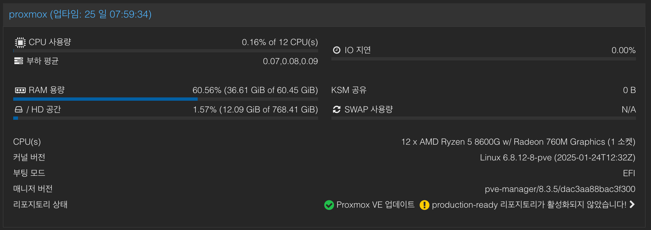The width and height of the screenshot is (651, 230).
Task: Click the Proxmox VE update status text
Action: pyautogui.click(x=375, y=205)
